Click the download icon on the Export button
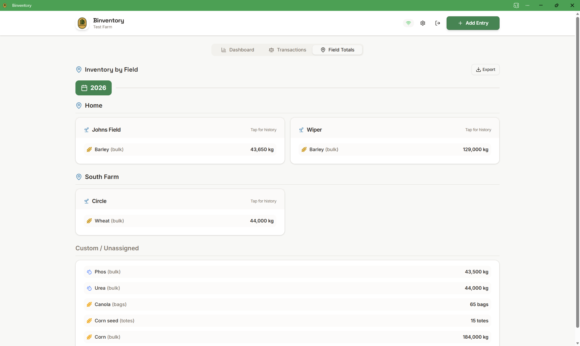This screenshot has height=346, width=580. pyautogui.click(x=478, y=69)
